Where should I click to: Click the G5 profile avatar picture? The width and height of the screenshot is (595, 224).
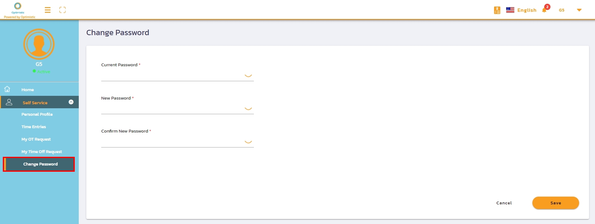point(39,44)
